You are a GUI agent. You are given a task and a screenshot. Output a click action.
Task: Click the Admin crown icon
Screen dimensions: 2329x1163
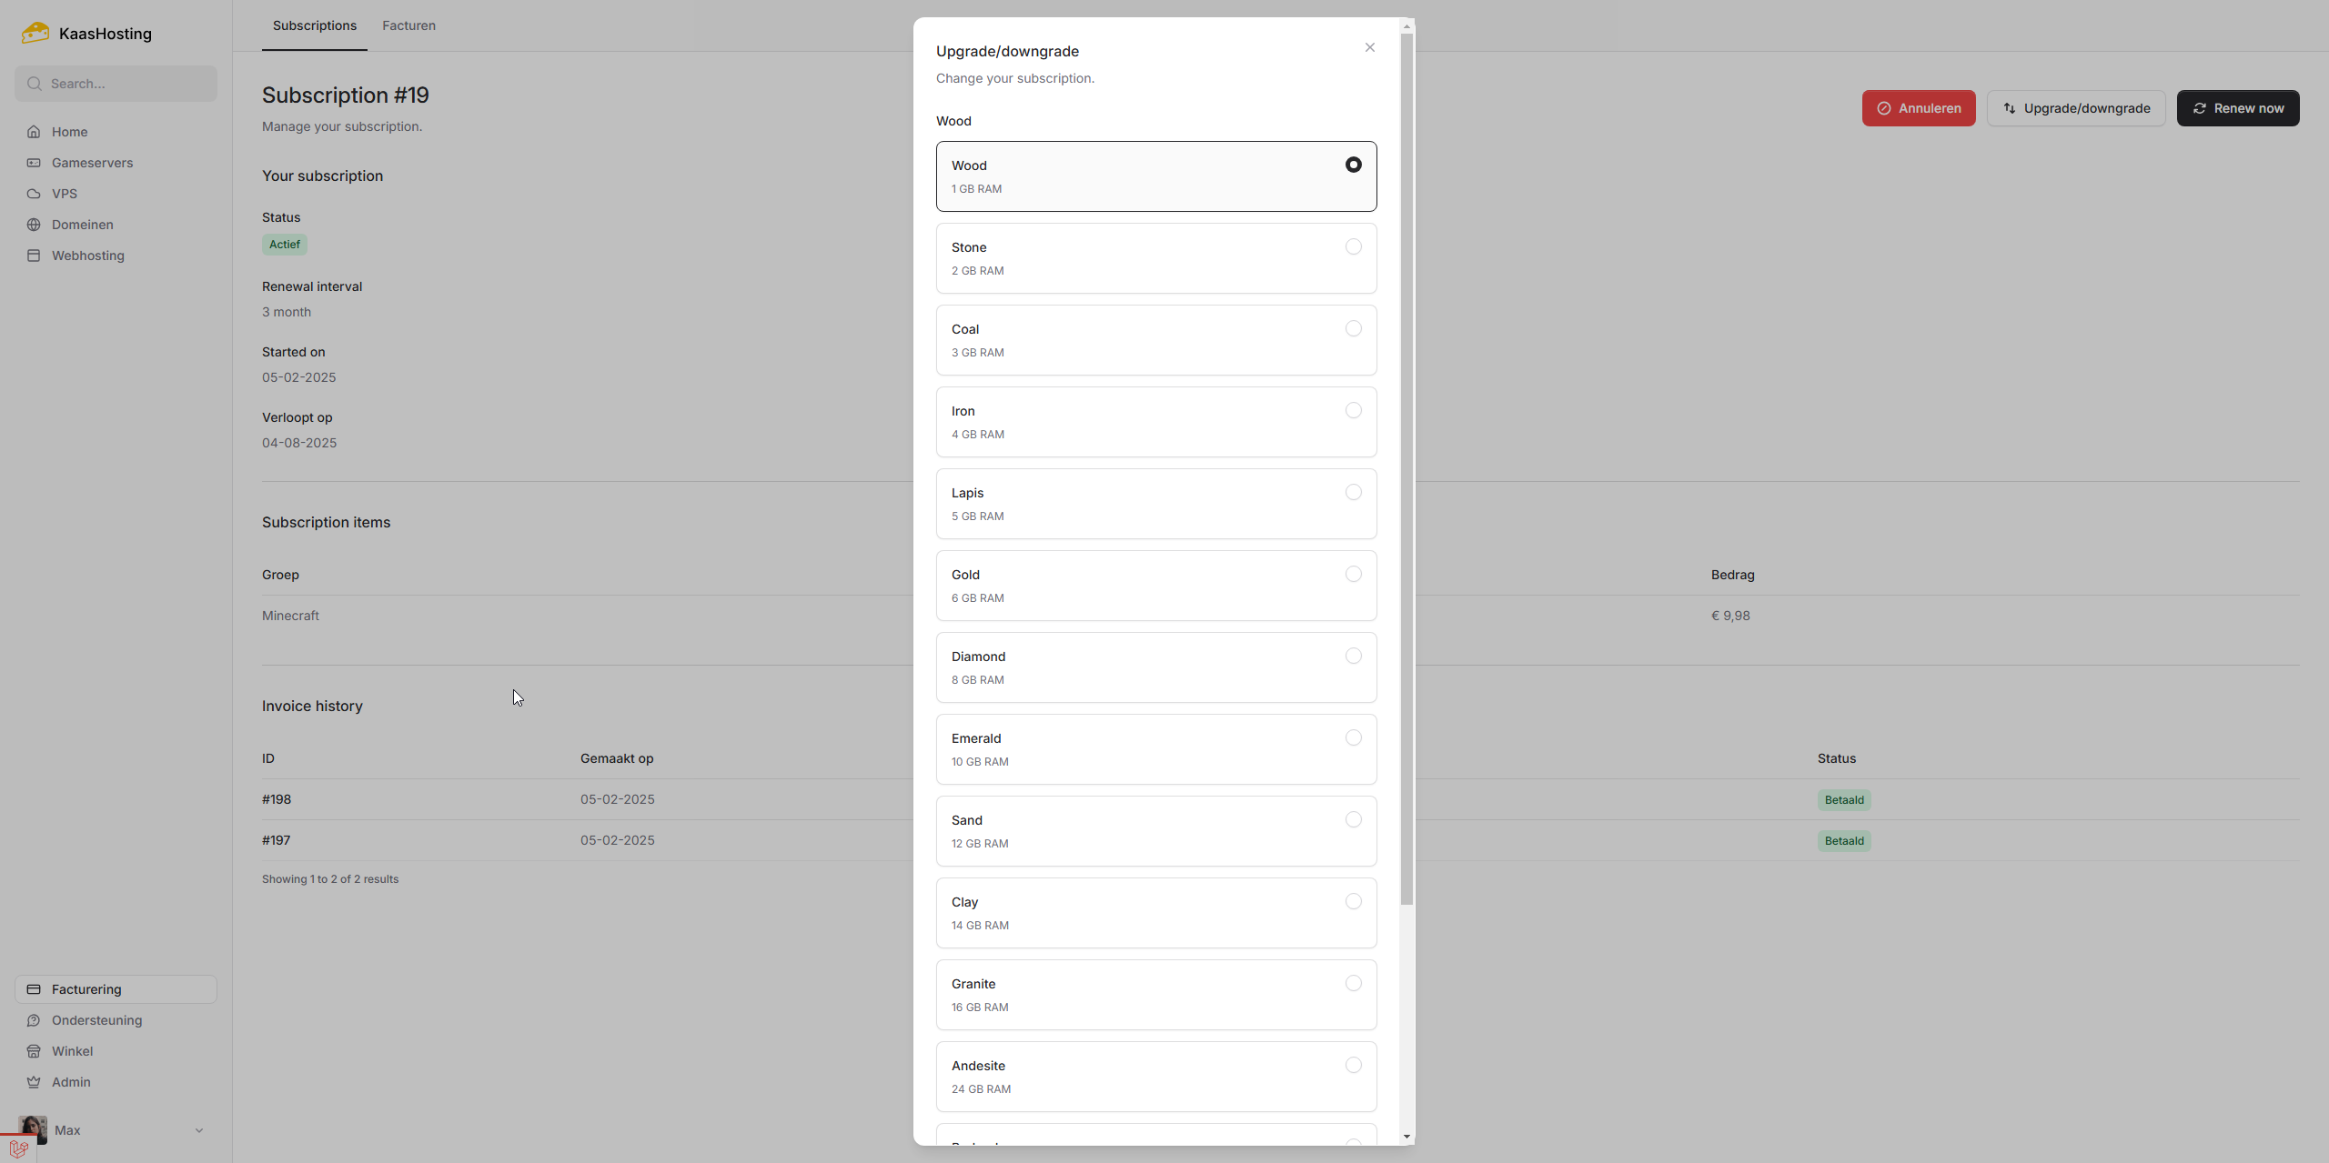(34, 1082)
